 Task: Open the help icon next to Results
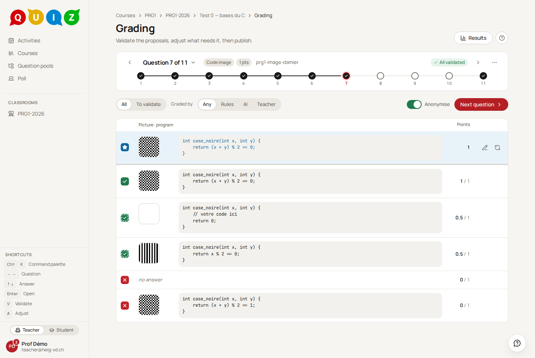coord(502,38)
